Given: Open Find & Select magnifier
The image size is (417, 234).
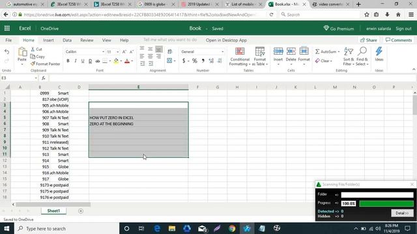Looking at the screenshot, I should 362,57.
